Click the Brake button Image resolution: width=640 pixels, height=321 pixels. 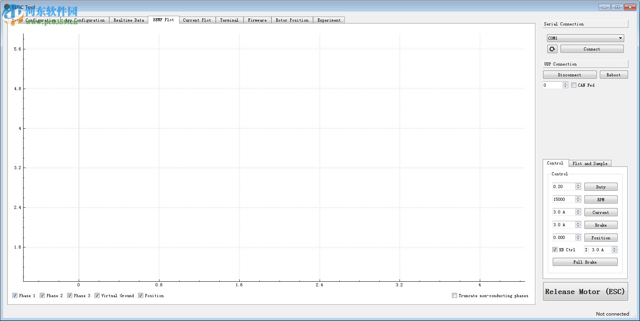(601, 225)
